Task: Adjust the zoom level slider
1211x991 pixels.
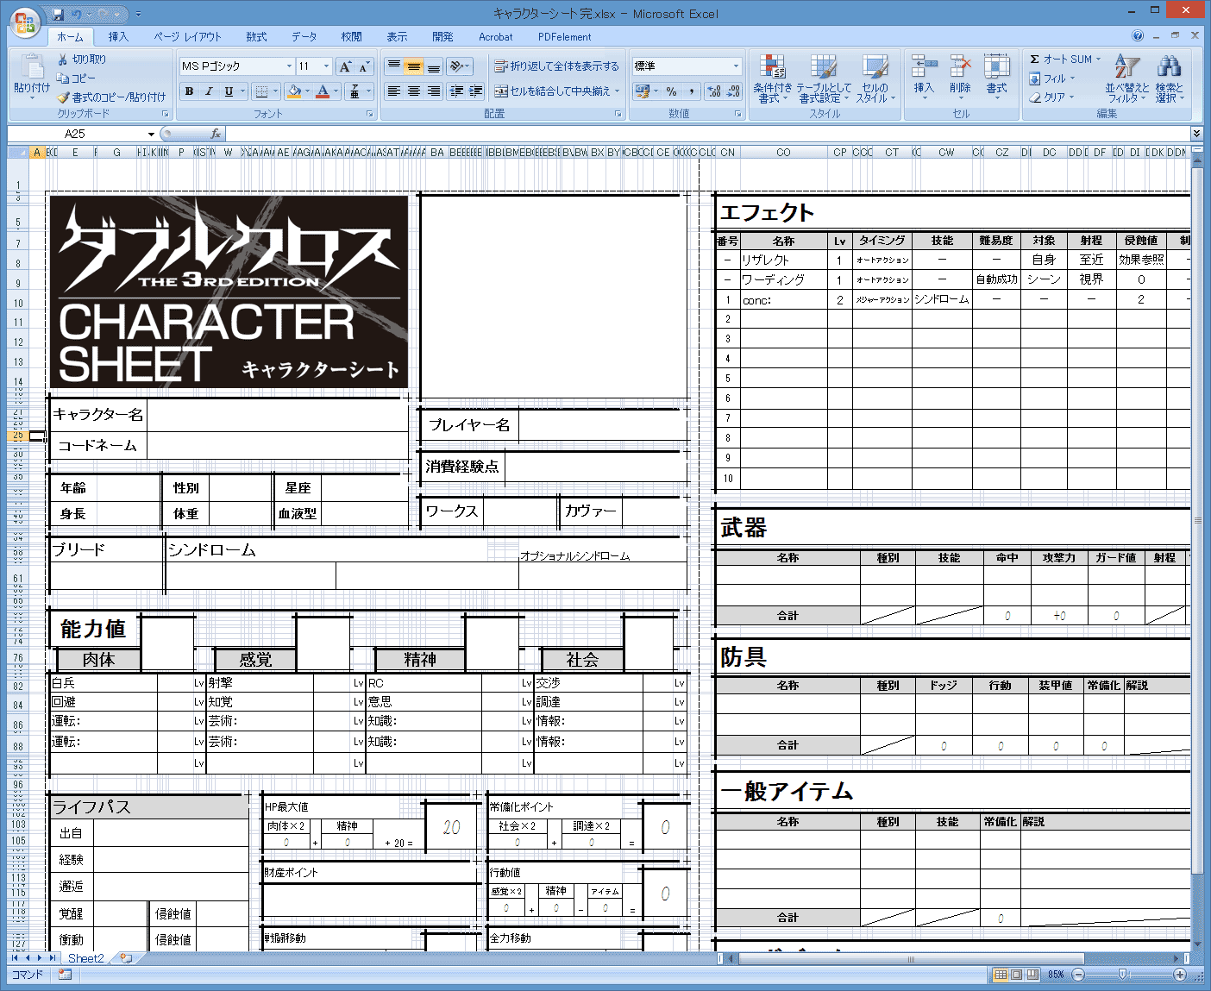Action: pyautogui.click(x=1122, y=975)
